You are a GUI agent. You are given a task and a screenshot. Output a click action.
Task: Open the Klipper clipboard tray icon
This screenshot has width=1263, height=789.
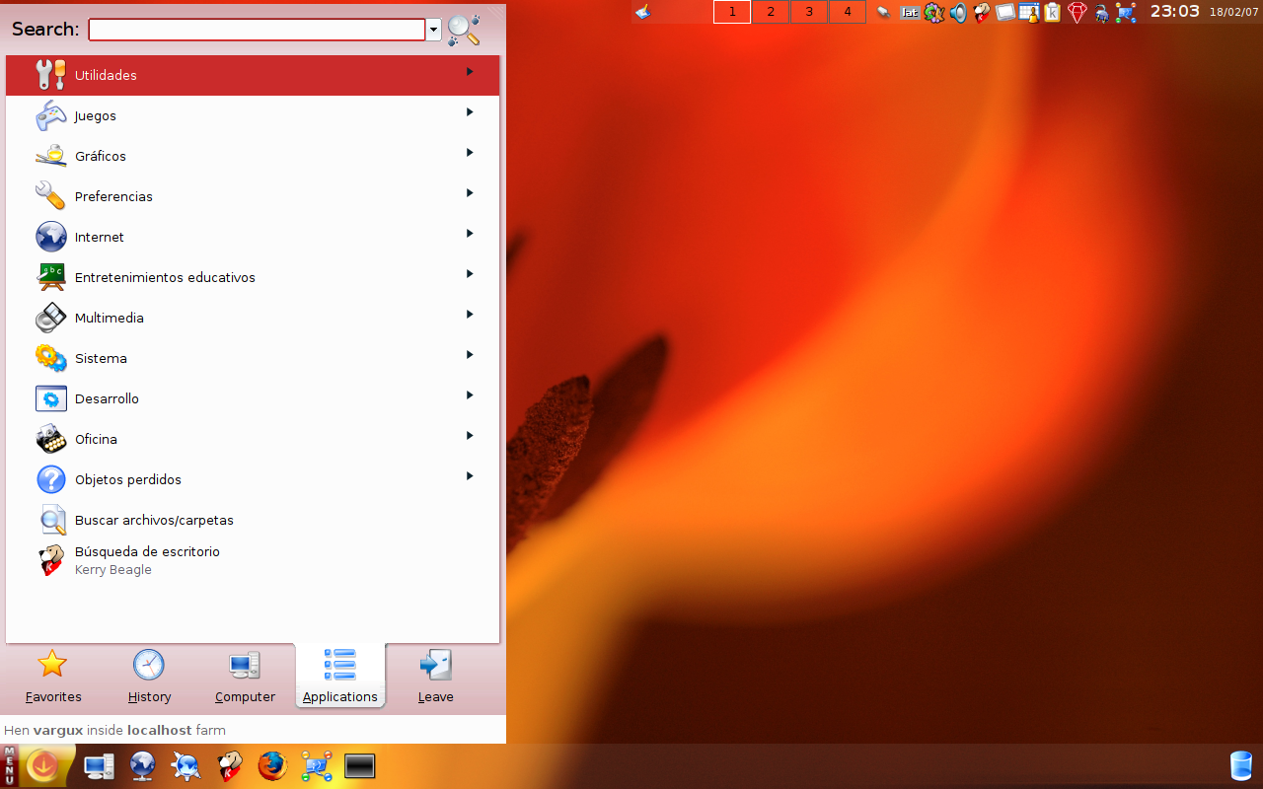coord(1053,13)
